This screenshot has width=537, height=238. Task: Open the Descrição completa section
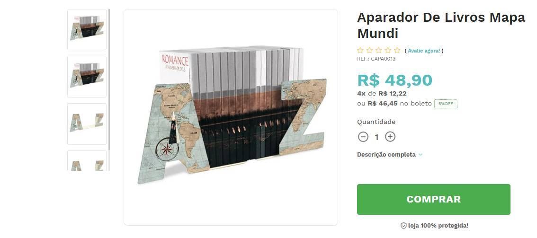click(x=386, y=155)
